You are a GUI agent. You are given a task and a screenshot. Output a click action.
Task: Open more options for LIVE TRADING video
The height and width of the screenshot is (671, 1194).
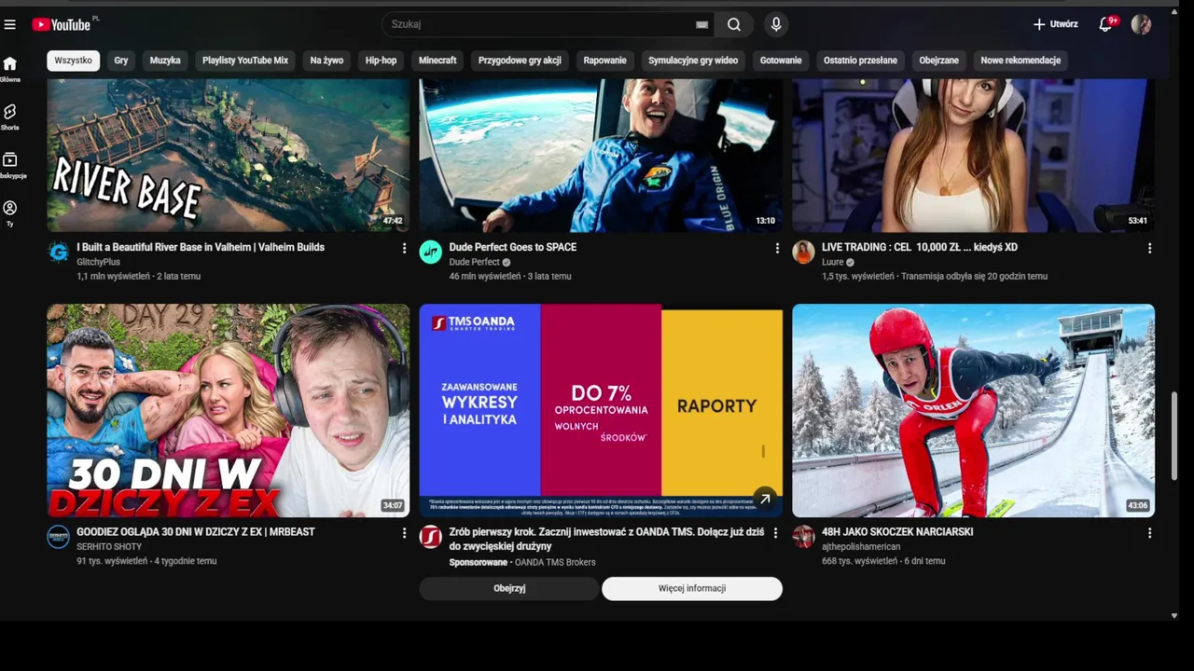click(1149, 248)
